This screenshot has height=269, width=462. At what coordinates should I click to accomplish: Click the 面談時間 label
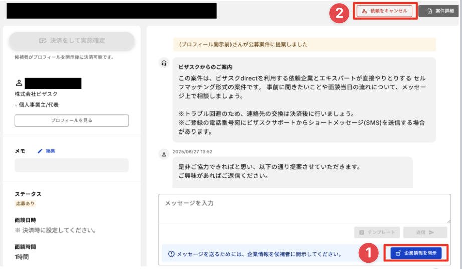[26, 247]
